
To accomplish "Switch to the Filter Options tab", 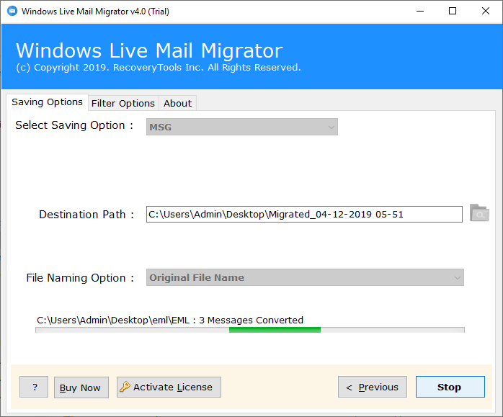I will click(123, 103).
